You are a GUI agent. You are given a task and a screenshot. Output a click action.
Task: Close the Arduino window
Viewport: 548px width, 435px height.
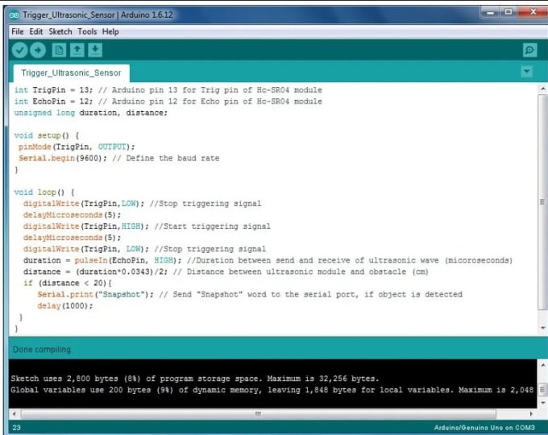(533, 12)
